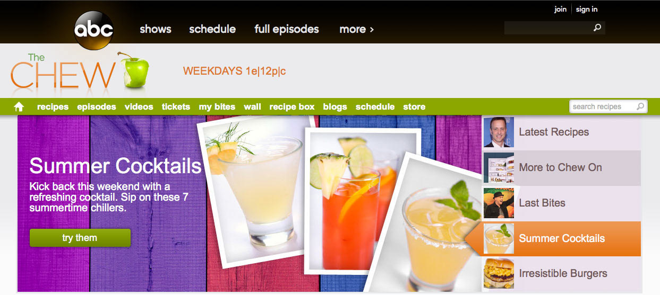Open the tickets page in green menu
The height and width of the screenshot is (295, 660).
pos(176,106)
